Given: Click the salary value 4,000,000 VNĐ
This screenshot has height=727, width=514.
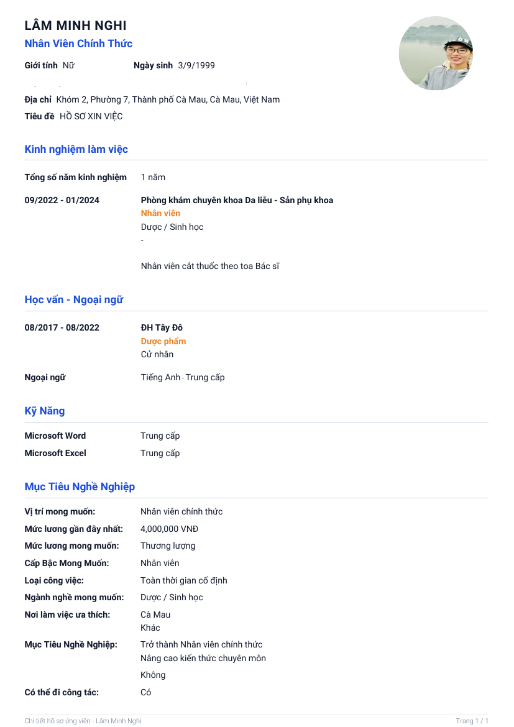Looking at the screenshot, I should 169,529.
